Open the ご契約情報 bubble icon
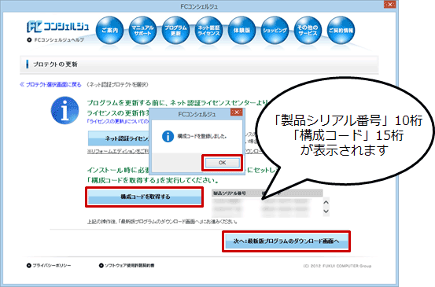 (x=341, y=30)
